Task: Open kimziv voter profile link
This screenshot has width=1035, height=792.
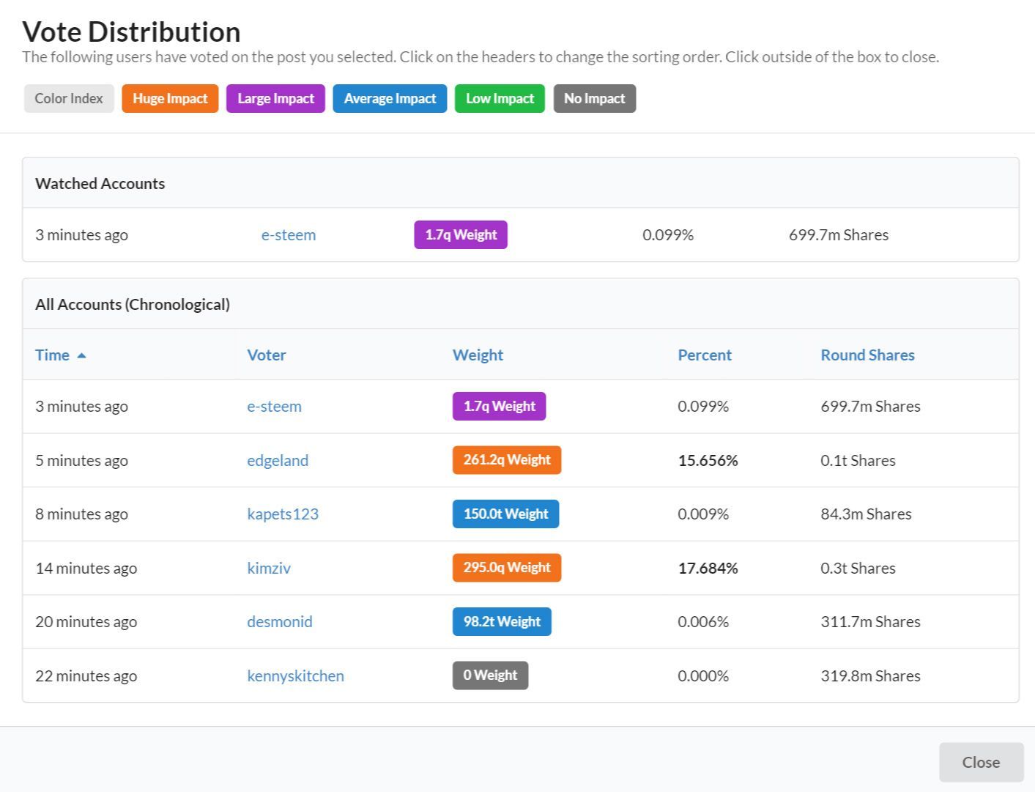Action: point(269,568)
